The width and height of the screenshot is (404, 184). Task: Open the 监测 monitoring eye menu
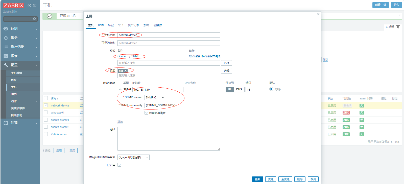(6, 29)
